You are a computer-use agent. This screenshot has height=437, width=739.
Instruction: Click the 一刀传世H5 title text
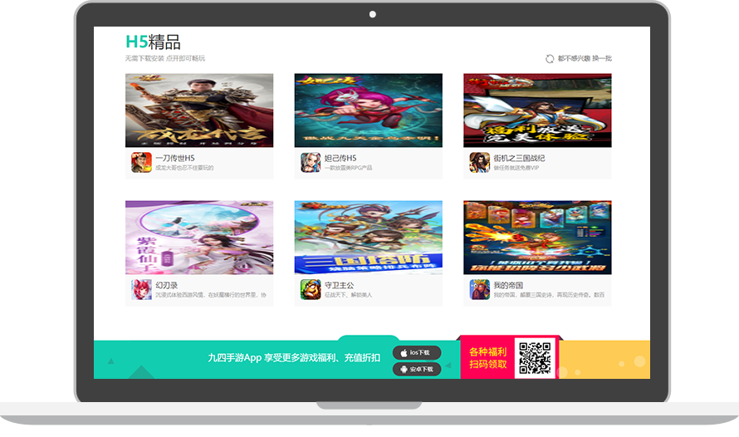pos(175,158)
